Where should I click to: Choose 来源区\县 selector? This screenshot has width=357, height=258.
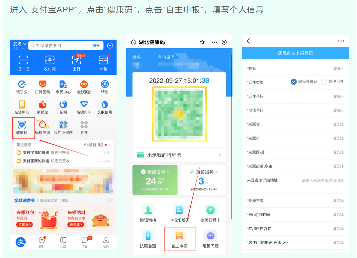point(295,152)
